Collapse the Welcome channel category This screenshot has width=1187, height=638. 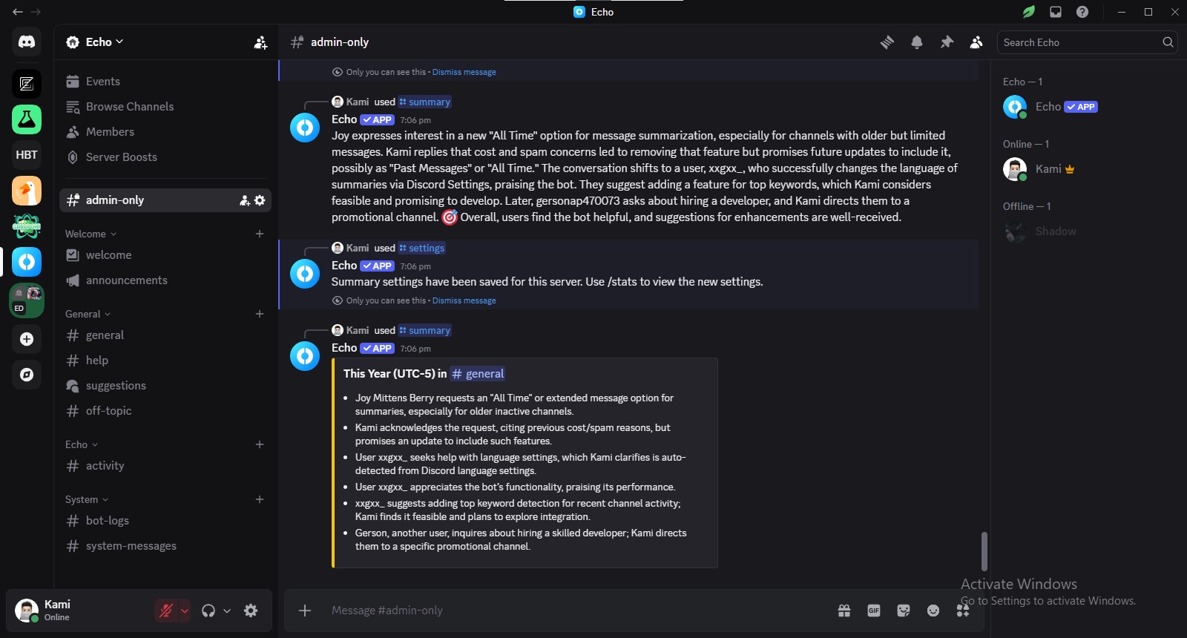click(91, 234)
